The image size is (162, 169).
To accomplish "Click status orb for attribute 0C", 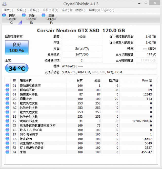I will 7,99.
